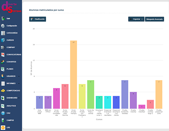The width and height of the screenshot is (169, 131).
Task: Open CURSOS using its book icon
Action: coord(3,40)
